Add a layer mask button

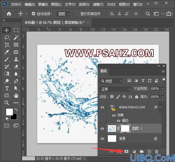tap(126, 151)
